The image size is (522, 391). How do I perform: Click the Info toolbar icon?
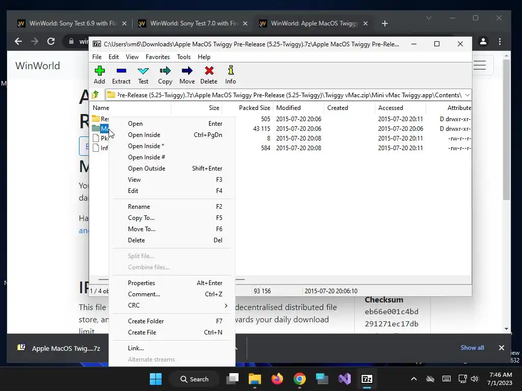(x=230, y=75)
